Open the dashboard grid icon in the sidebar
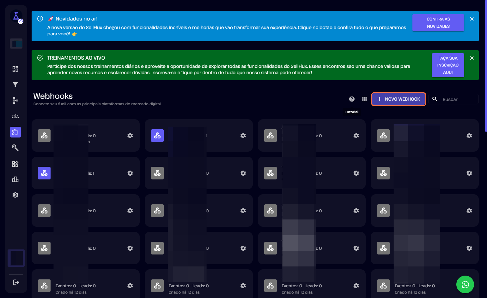The height and width of the screenshot is (298, 487). tap(15, 69)
